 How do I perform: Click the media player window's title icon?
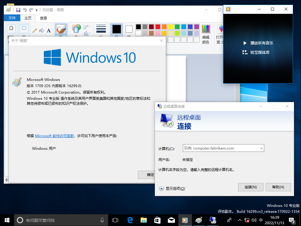click(228, 9)
